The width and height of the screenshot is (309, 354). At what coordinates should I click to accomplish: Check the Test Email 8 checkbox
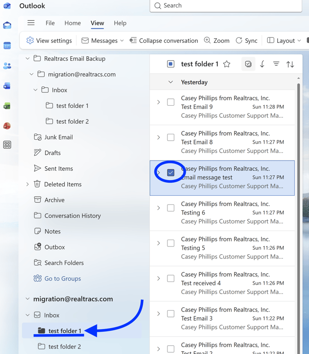tap(171, 137)
